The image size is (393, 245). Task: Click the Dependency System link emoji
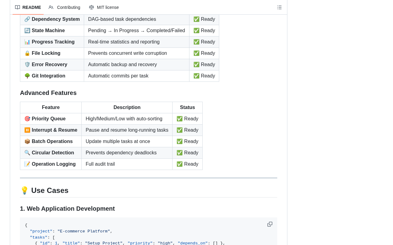coord(27,19)
